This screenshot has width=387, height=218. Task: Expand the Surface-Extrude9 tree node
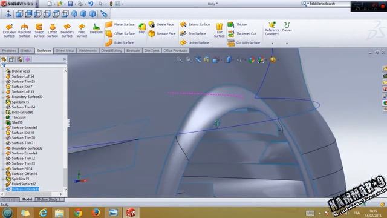click(3, 153)
